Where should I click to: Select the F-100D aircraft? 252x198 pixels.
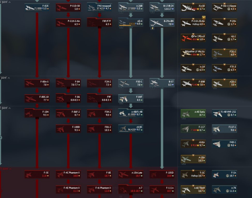point(68,128)
